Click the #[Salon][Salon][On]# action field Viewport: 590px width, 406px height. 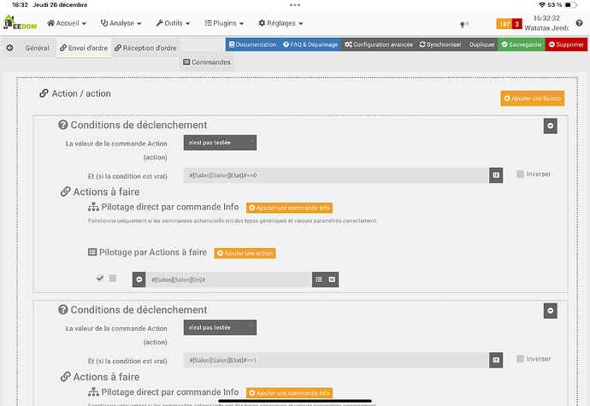[x=229, y=279]
